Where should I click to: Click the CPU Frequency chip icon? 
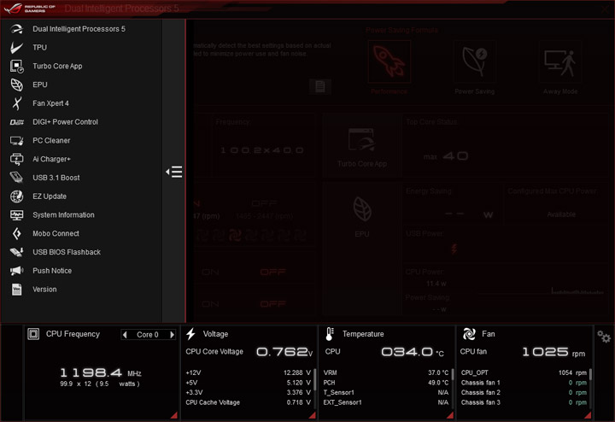[33, 334]
